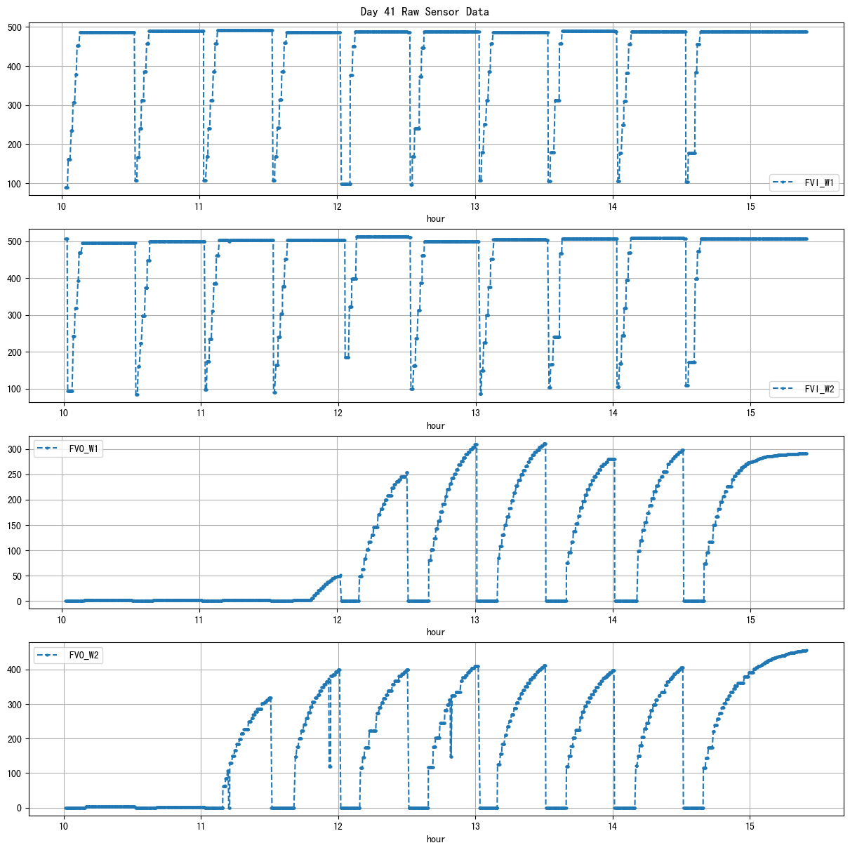Click x-axis tick 13 under the FVO_W1 plot

(475, 620)
